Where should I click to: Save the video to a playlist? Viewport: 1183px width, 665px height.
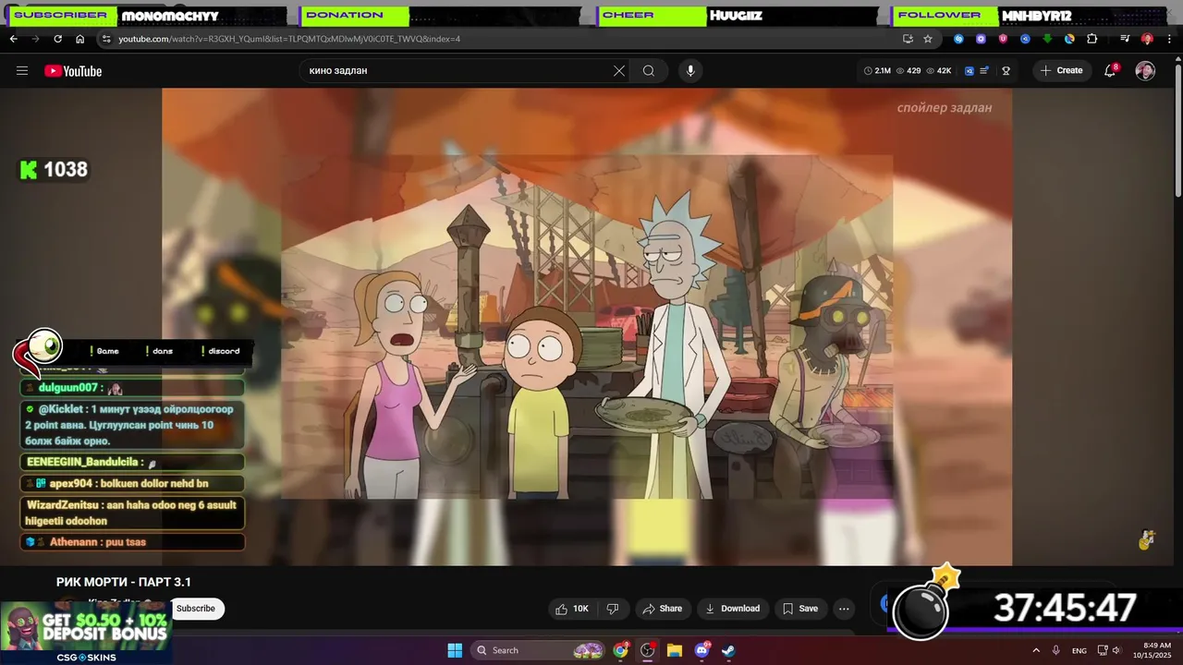(800, 609)
